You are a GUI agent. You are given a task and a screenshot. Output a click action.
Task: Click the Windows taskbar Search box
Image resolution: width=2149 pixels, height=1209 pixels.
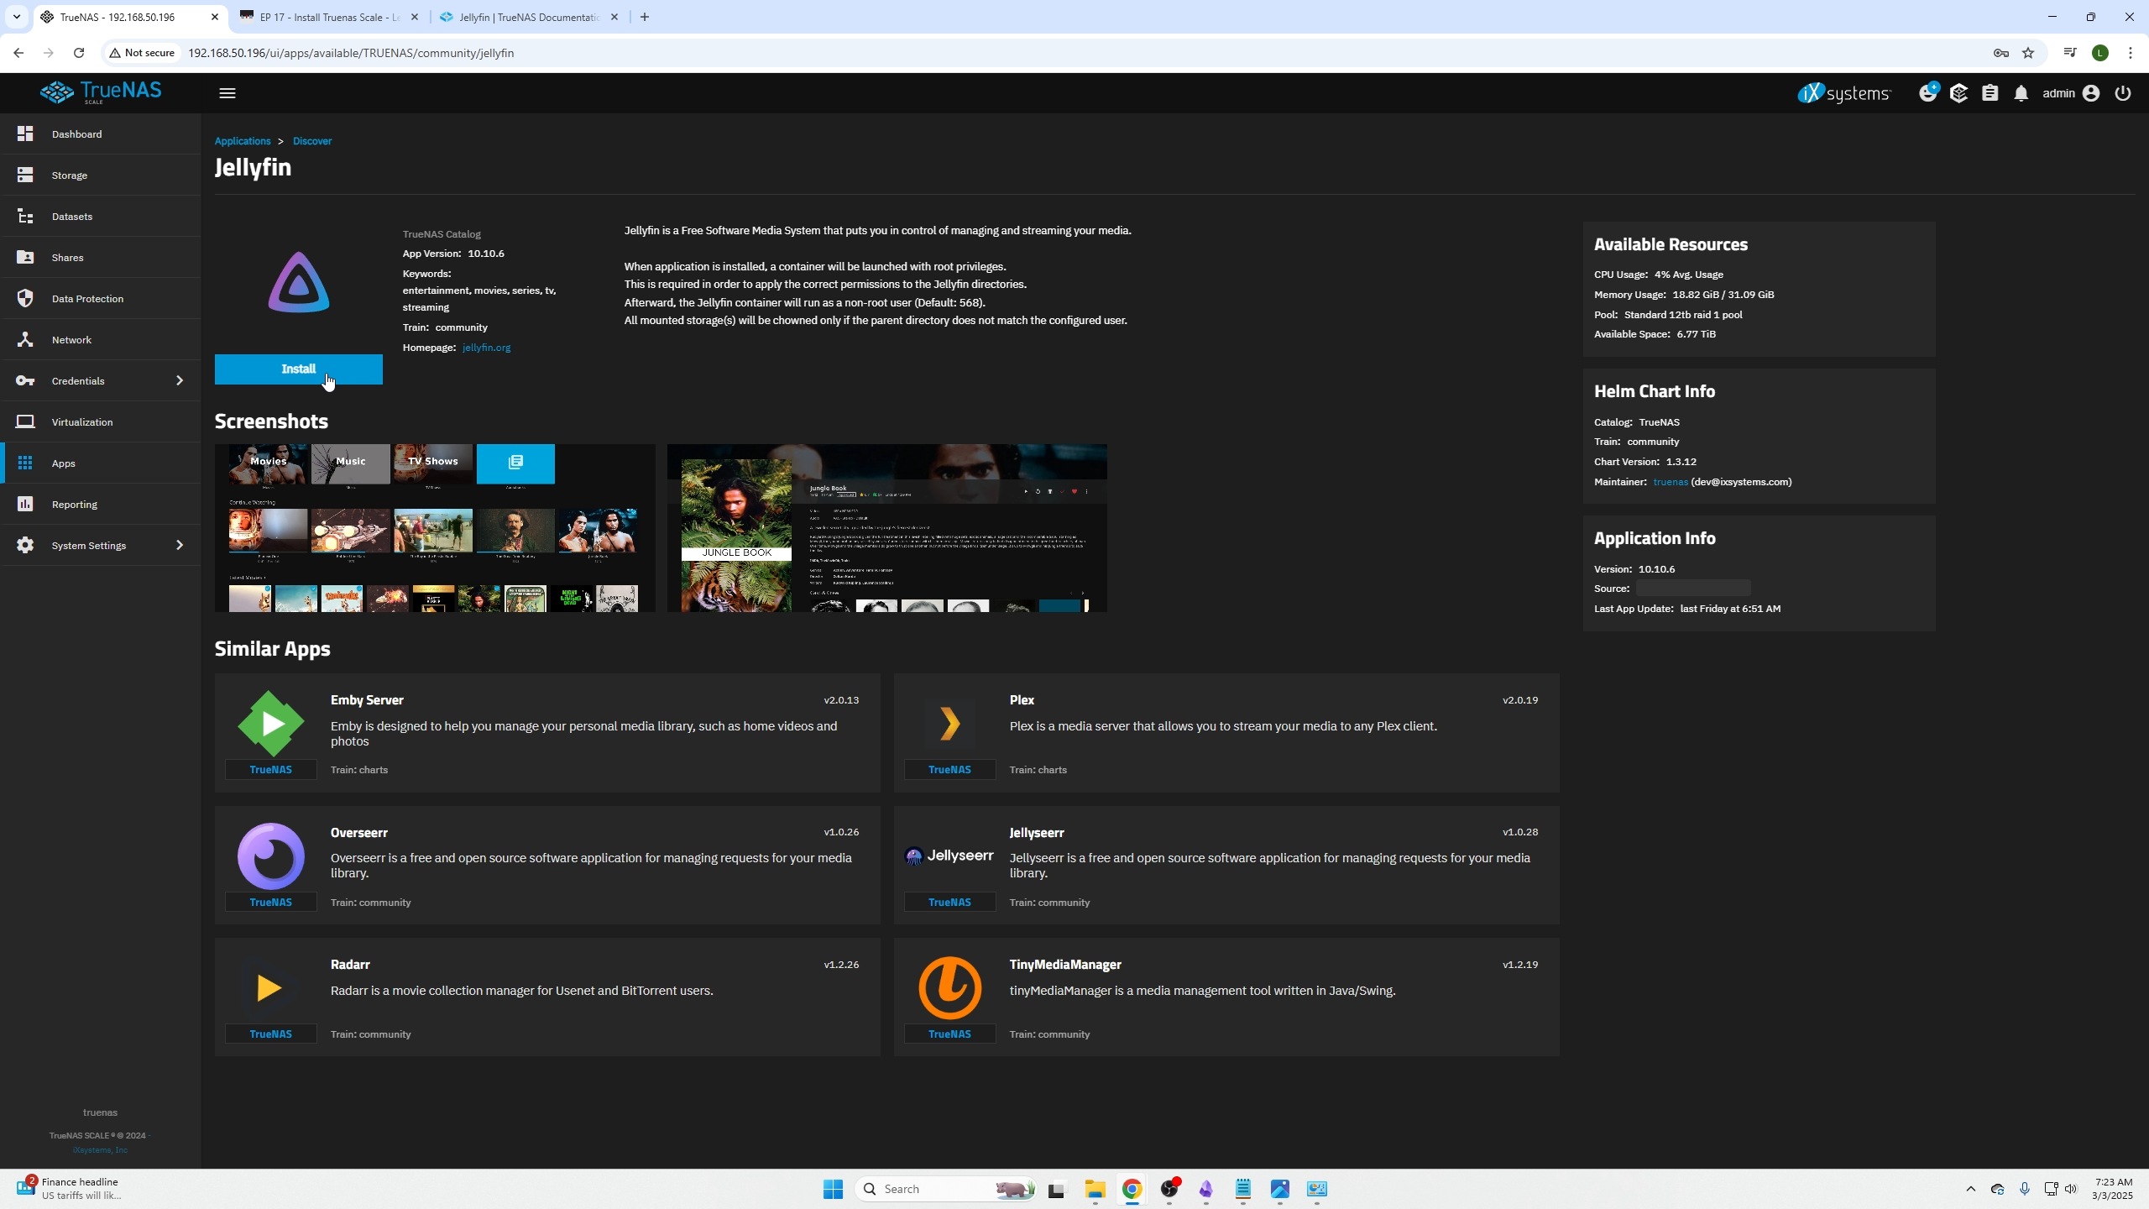[946, 1189]
